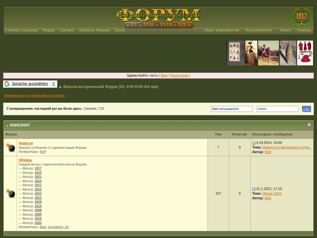This screenshot has height=238, width=317.
Task: Open Интересное за предыдущий месяц link
Action: [34, 96]
